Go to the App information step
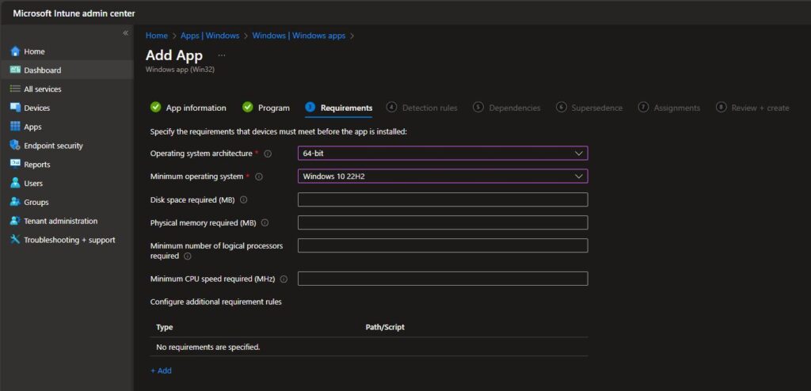 tap(188, 108)
